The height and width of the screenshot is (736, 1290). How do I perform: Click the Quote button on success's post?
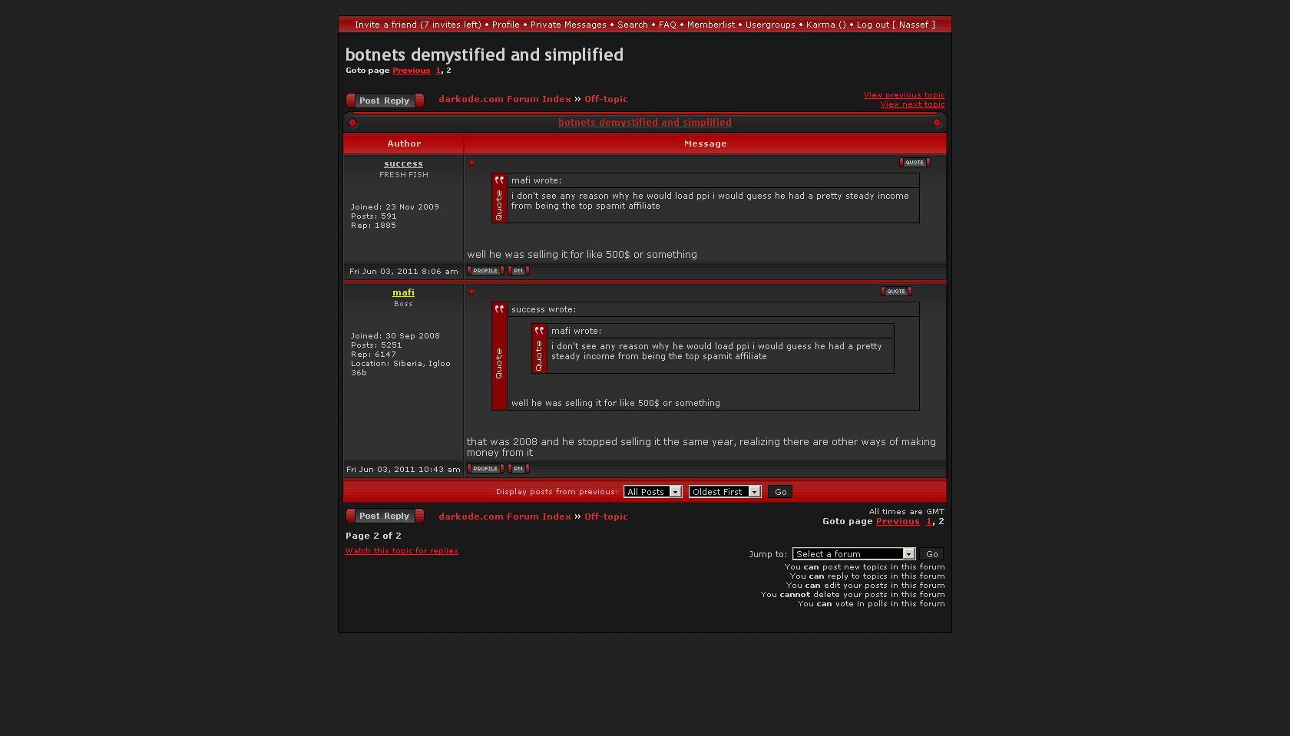[x=914, y=163]
